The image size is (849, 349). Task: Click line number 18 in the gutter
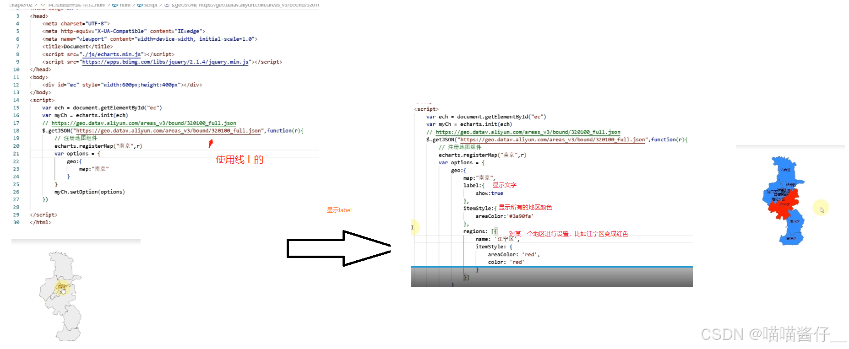tap(16, 131)
